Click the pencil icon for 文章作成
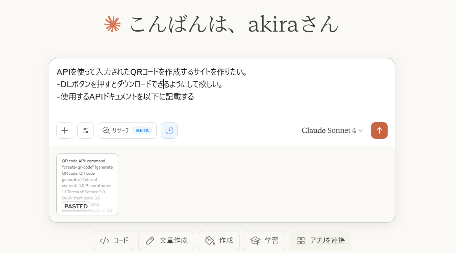The image size is (456, 253). click(150, 241)
